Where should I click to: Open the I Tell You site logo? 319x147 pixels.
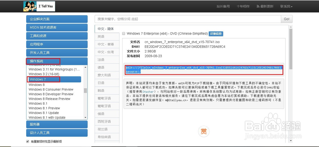tap(39, 6)
